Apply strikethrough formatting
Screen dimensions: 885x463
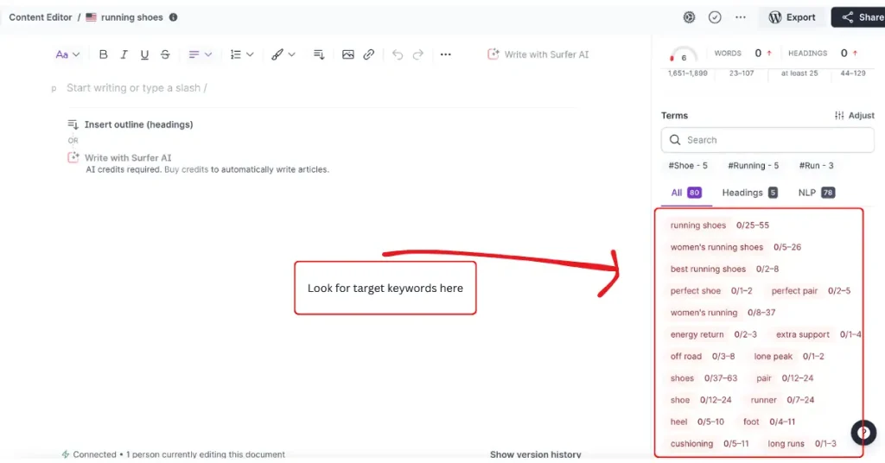[x=165, y=54]
